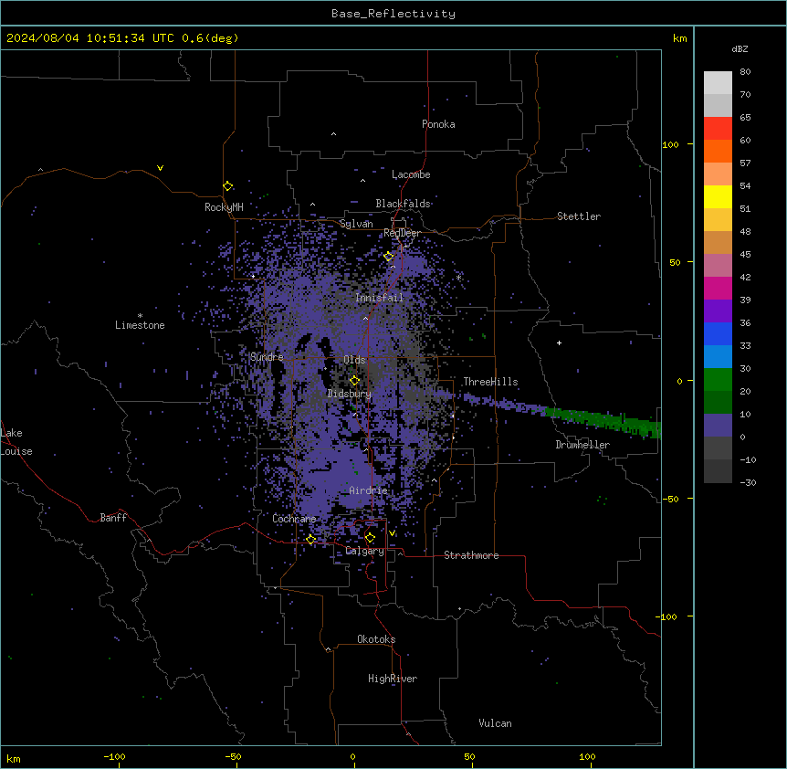Click the Innisfail label
This screenshot has height=769, width=787.
click(380, 298)
